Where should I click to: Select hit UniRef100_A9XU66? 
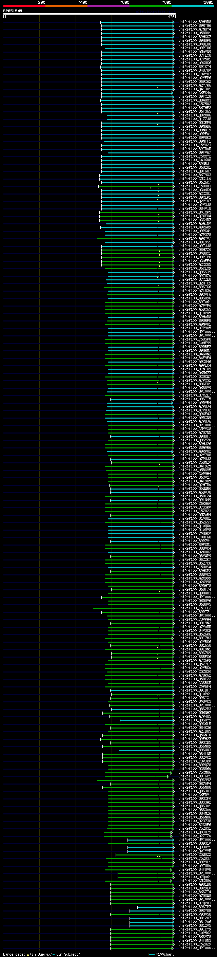point(195,63)
